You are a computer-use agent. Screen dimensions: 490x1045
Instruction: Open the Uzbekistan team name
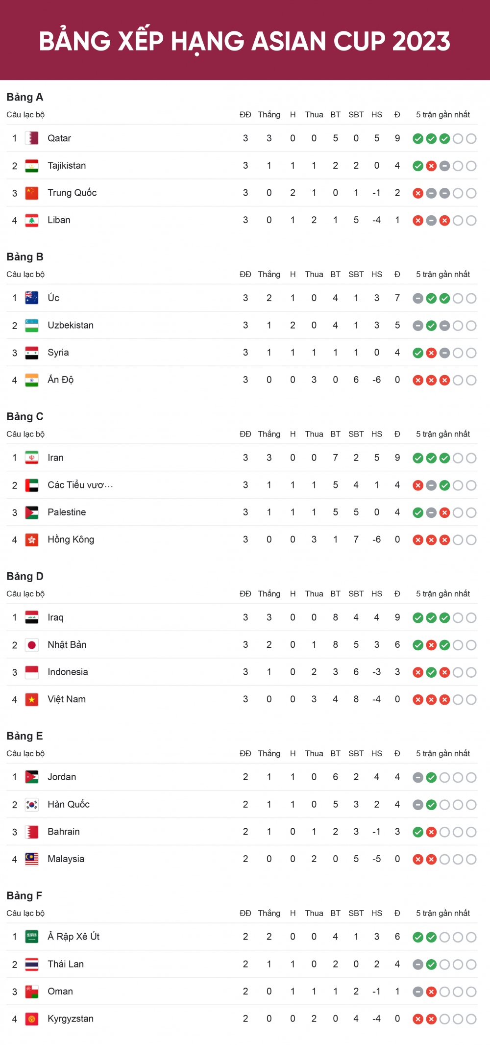(71, 325)
